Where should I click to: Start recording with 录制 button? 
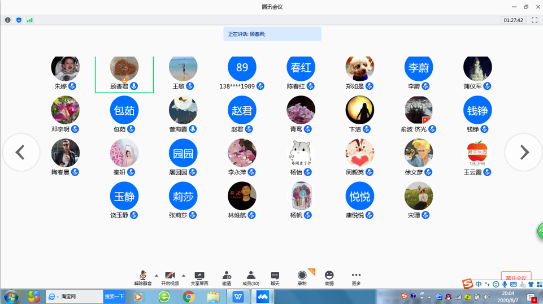click(x=302, y=278)
